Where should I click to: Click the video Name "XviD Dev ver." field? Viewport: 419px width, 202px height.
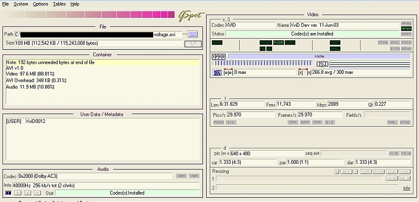344,25
